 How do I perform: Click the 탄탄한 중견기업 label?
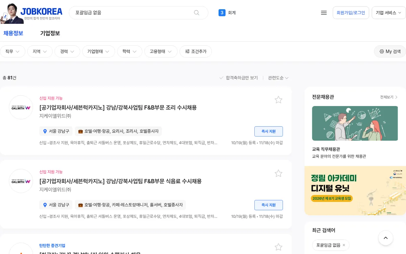[52, 246]
